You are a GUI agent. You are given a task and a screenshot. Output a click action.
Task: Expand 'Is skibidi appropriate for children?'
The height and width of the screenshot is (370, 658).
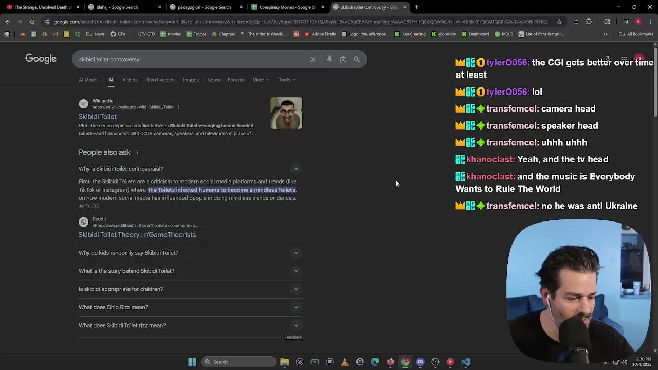pos(296,289)
